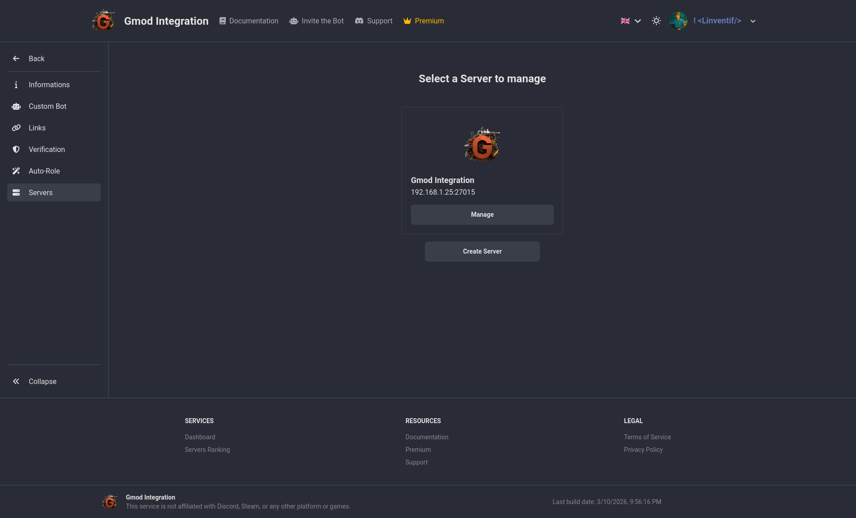Image resolution: width=856 pixels, height=518 pixels.
Task: Click the Custom Bot robot icon
Action: pyautogui.click(x=16, y=107)
